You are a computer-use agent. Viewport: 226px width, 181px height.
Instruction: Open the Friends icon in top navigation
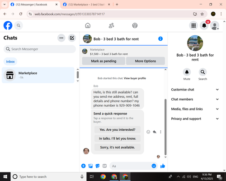[x=111, y=25]
